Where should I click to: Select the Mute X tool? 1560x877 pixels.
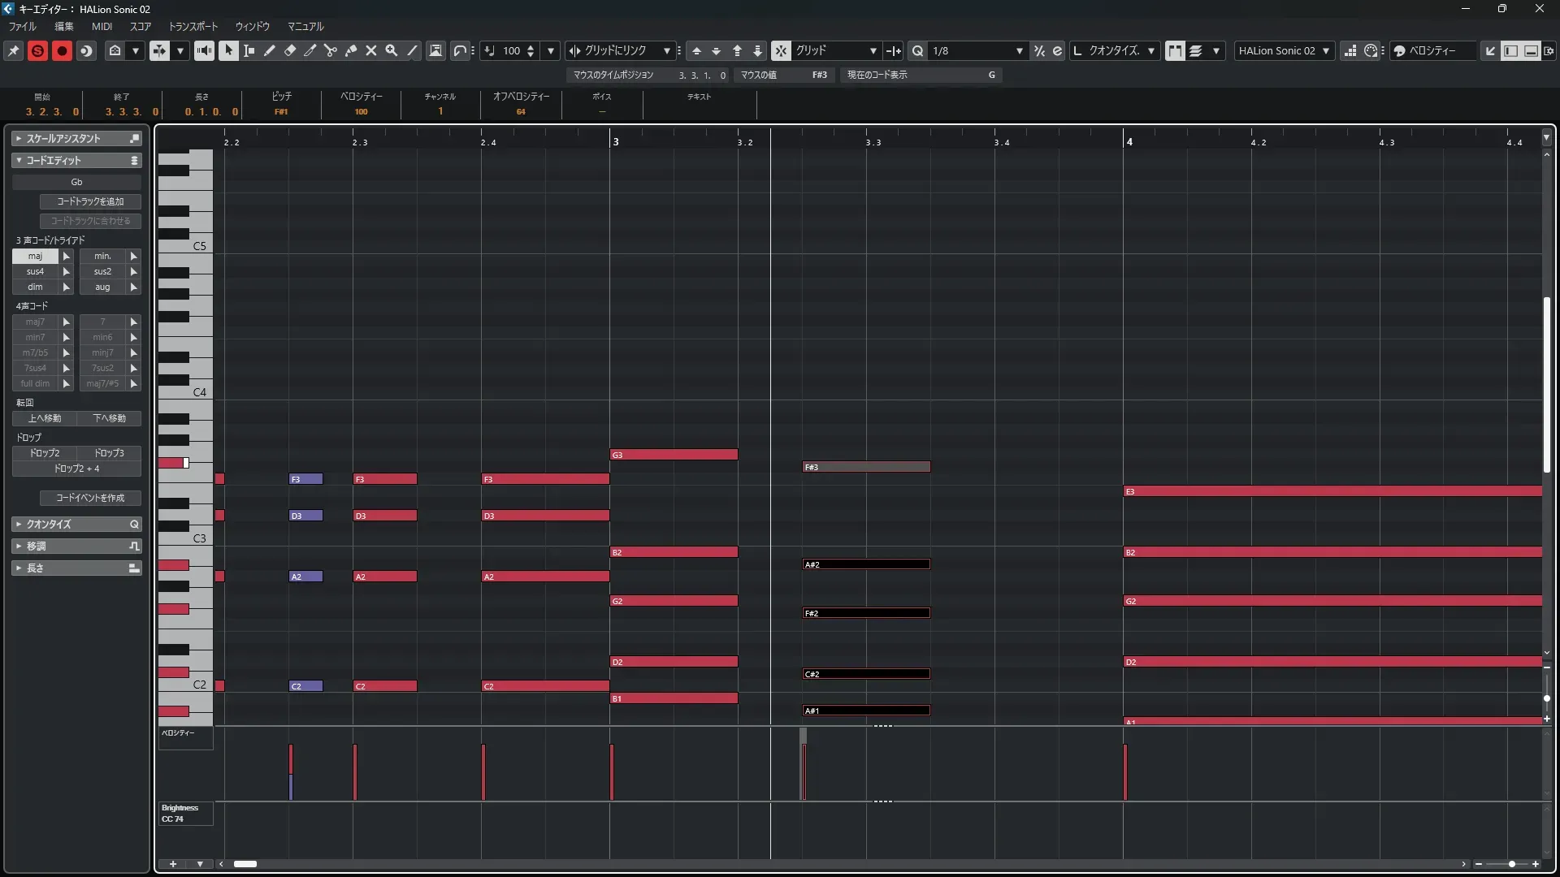pyautogui.click(x=371, y=50)
